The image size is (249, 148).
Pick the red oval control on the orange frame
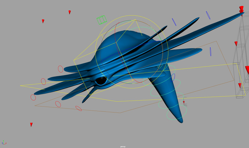click(x=78, y=108)
